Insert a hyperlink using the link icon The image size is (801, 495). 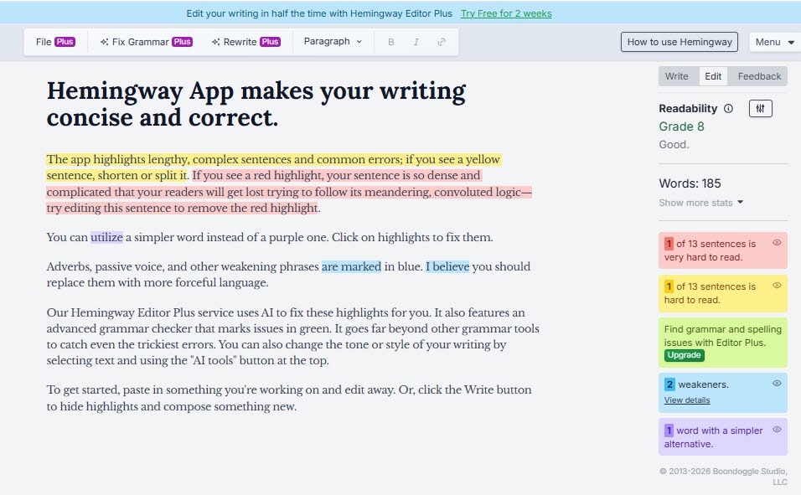[442, 41]
